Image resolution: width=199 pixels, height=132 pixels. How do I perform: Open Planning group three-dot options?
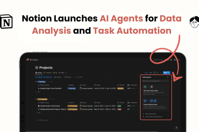(50, 82)
